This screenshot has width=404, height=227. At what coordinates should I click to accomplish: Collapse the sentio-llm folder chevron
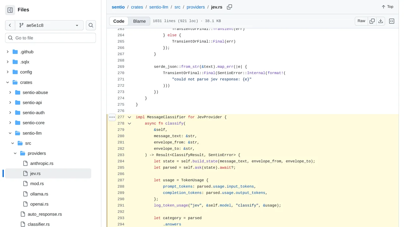click(10, 133)
